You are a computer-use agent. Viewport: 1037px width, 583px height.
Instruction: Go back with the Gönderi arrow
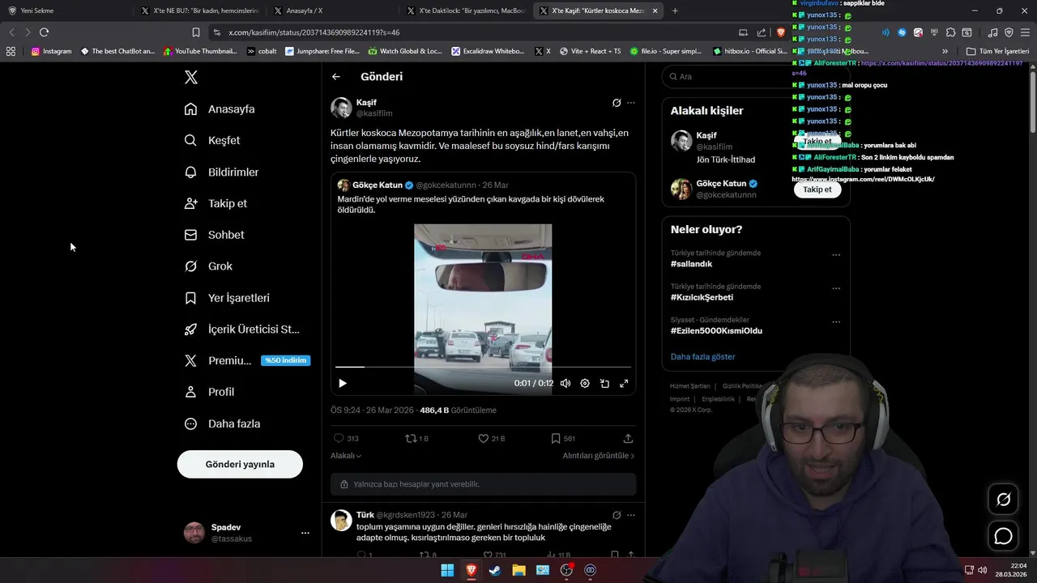coord(336,77)
